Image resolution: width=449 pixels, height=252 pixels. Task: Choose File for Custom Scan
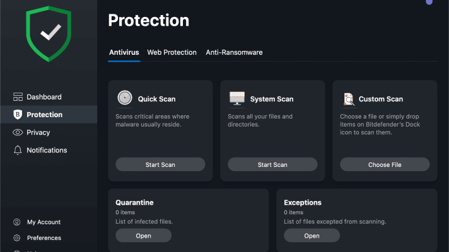click(x=385, y=164)
